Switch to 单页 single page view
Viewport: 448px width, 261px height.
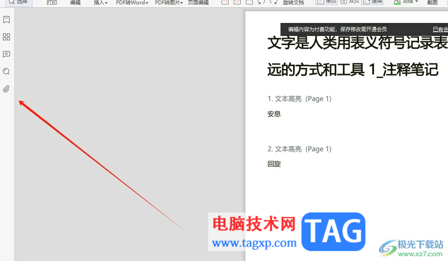tap(326, 2)
